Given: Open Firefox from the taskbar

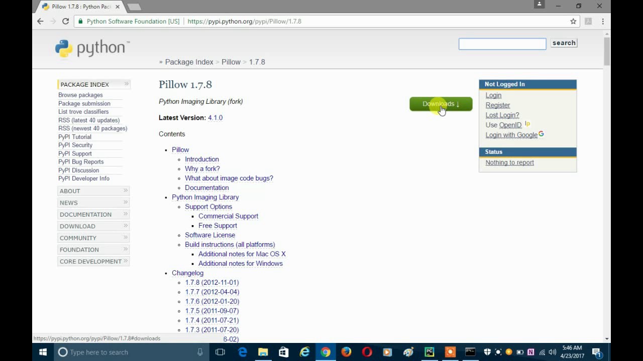Looking at the screenshot, I should pyautogui.click(x=346, y=352).
